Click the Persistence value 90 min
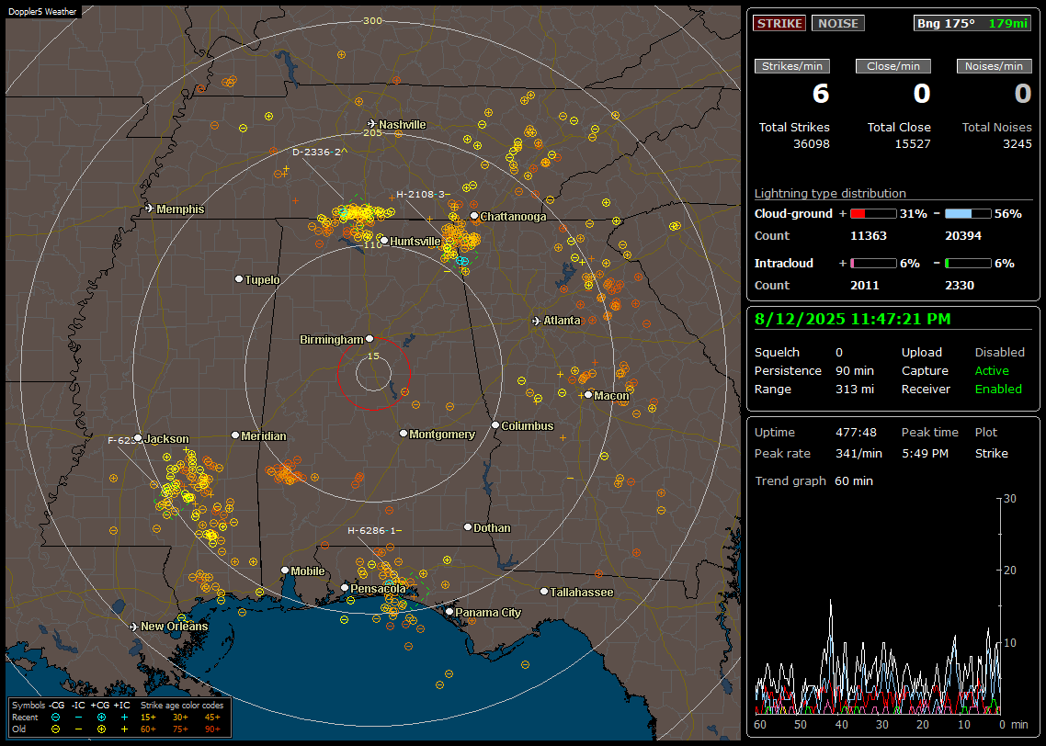The image size is (1046, 746). click(x=855, y=370)
